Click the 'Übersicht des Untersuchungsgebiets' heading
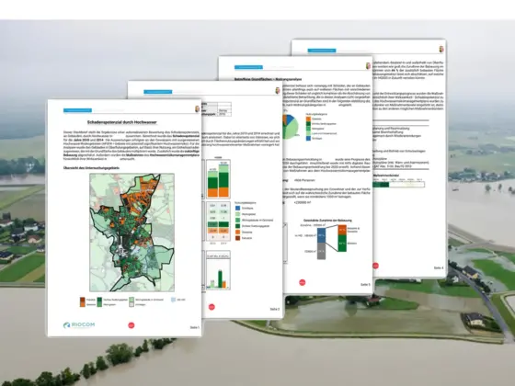515x386 pixels. (91, 168)
